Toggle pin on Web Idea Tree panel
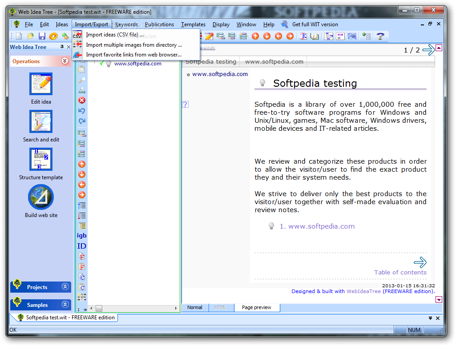 click(62, 47)
